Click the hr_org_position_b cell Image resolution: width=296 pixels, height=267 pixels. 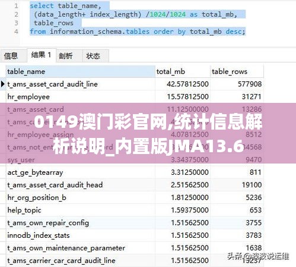point(80,197)
